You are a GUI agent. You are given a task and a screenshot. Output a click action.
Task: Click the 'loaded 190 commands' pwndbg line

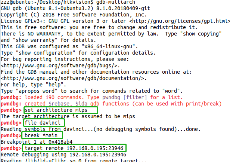click(x=92, y=97)
